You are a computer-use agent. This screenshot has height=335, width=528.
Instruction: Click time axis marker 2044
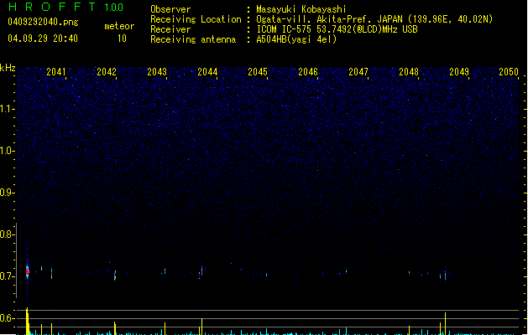207,72
